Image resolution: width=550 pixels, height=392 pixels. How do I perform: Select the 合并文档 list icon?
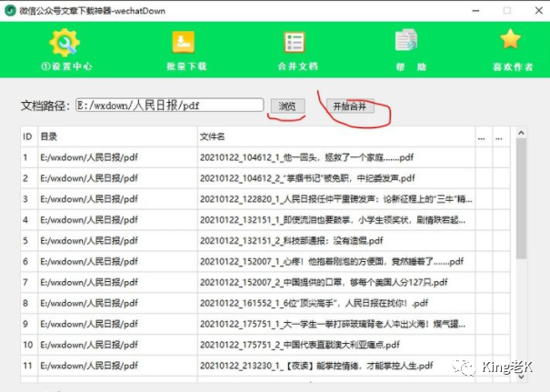point(295,43)
